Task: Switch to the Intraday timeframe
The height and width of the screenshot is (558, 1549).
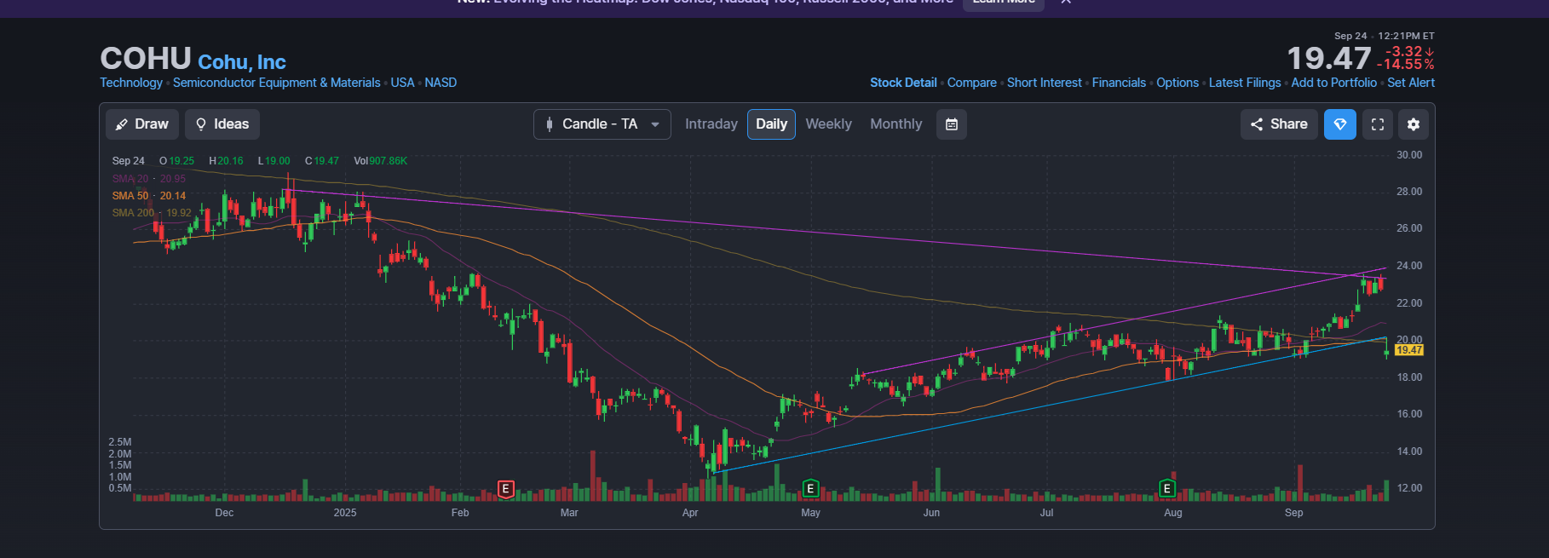Action: [711, 124]
